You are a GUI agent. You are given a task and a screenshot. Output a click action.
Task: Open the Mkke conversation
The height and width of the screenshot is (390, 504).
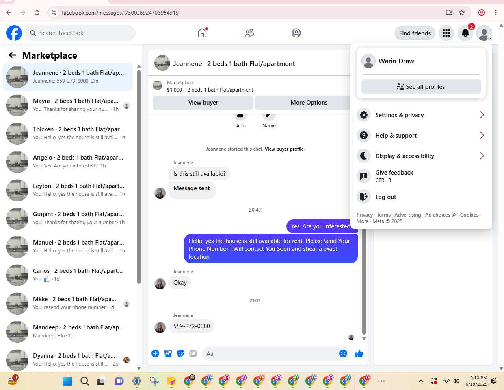click(68, 303)
